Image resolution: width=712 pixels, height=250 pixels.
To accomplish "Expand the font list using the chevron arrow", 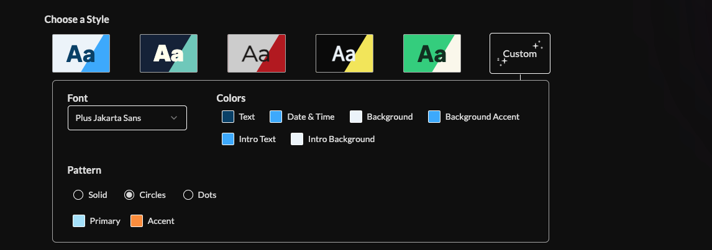I will coord(174,118).
